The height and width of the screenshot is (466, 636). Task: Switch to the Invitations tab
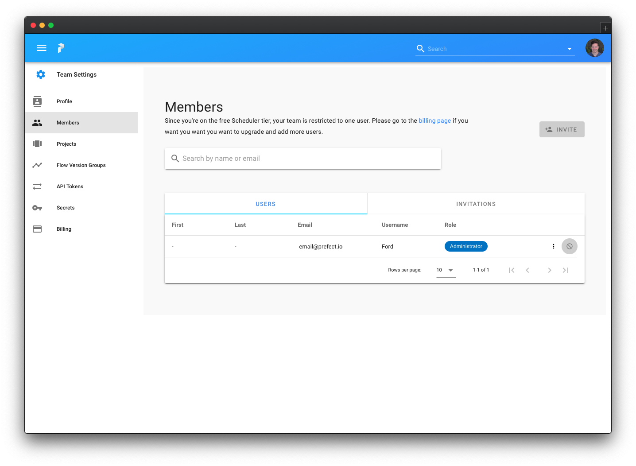(x=476, y=204)
